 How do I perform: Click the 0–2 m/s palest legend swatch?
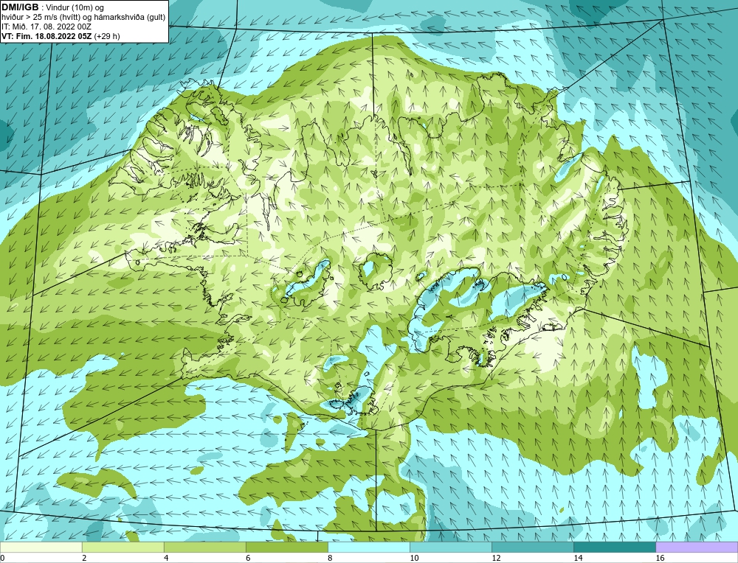tap(41, 548)
